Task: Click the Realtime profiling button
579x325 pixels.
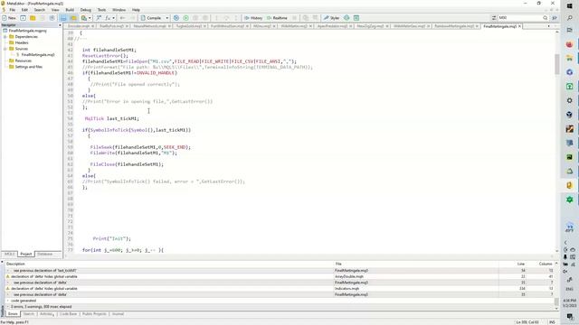Action: (277, 18)
